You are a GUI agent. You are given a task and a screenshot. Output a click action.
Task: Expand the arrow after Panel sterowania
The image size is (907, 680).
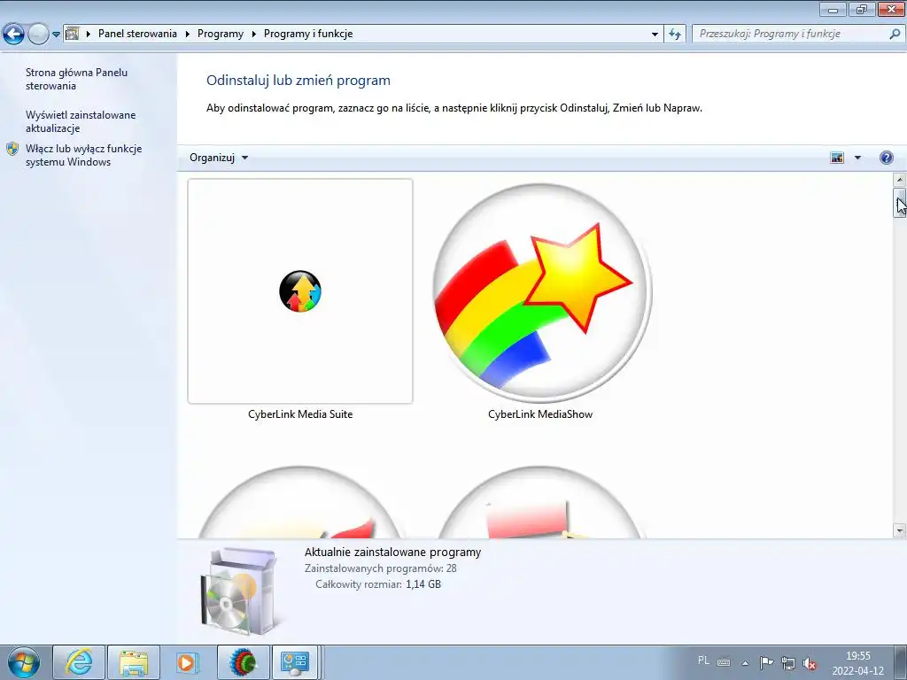click(x=188, y=35)
